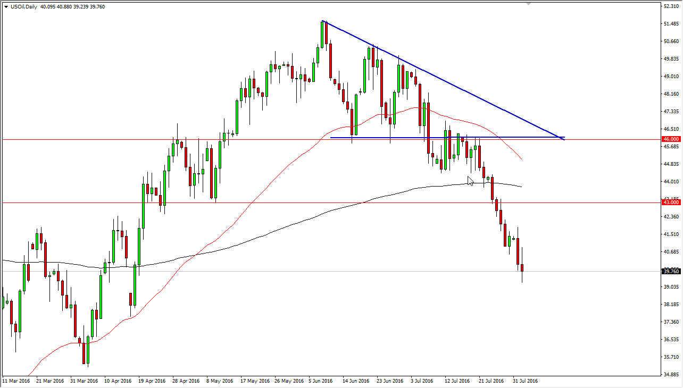Click the 21 Jul 2016 date label
This screenshot has height=388, width=683.
pos(490,381)
